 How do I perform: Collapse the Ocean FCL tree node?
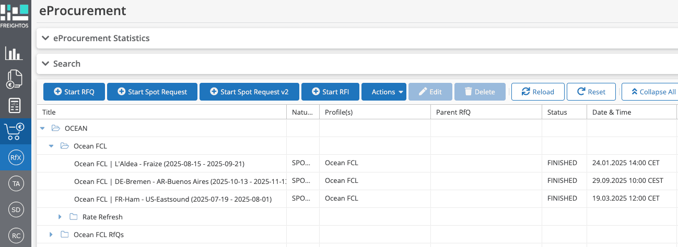[x=51, y=146]
